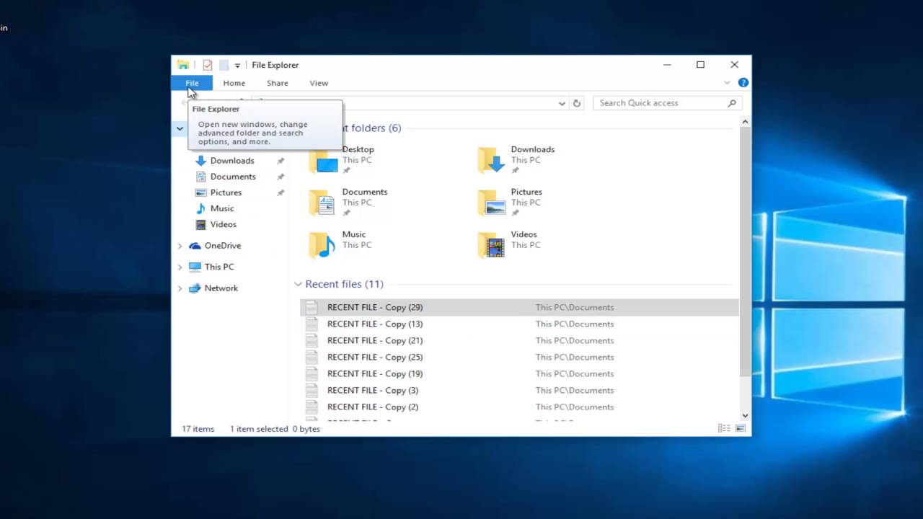Expand the OneDrive tree node

(180, 246)
